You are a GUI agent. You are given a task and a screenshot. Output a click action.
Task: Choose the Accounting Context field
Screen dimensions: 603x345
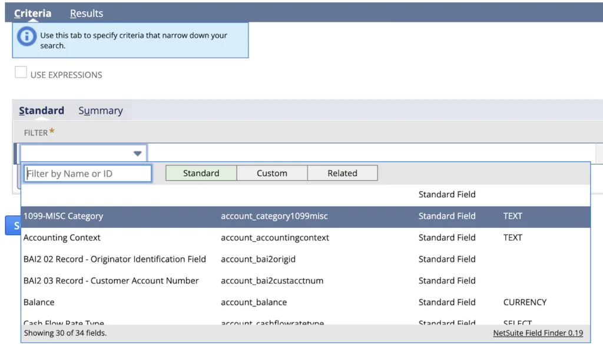coord(306,238)
